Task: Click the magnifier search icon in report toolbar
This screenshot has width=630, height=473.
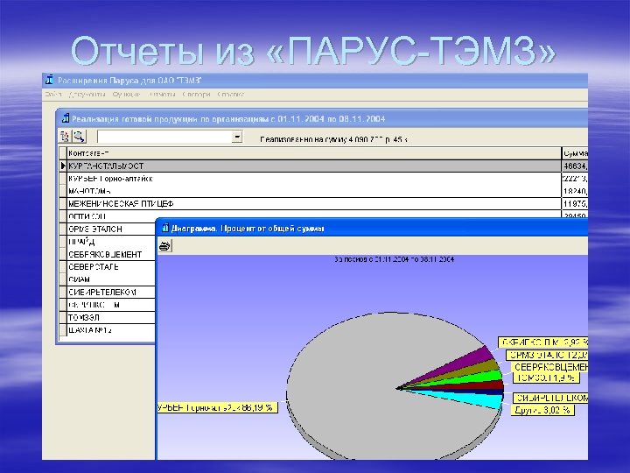Action: [79, 137]
